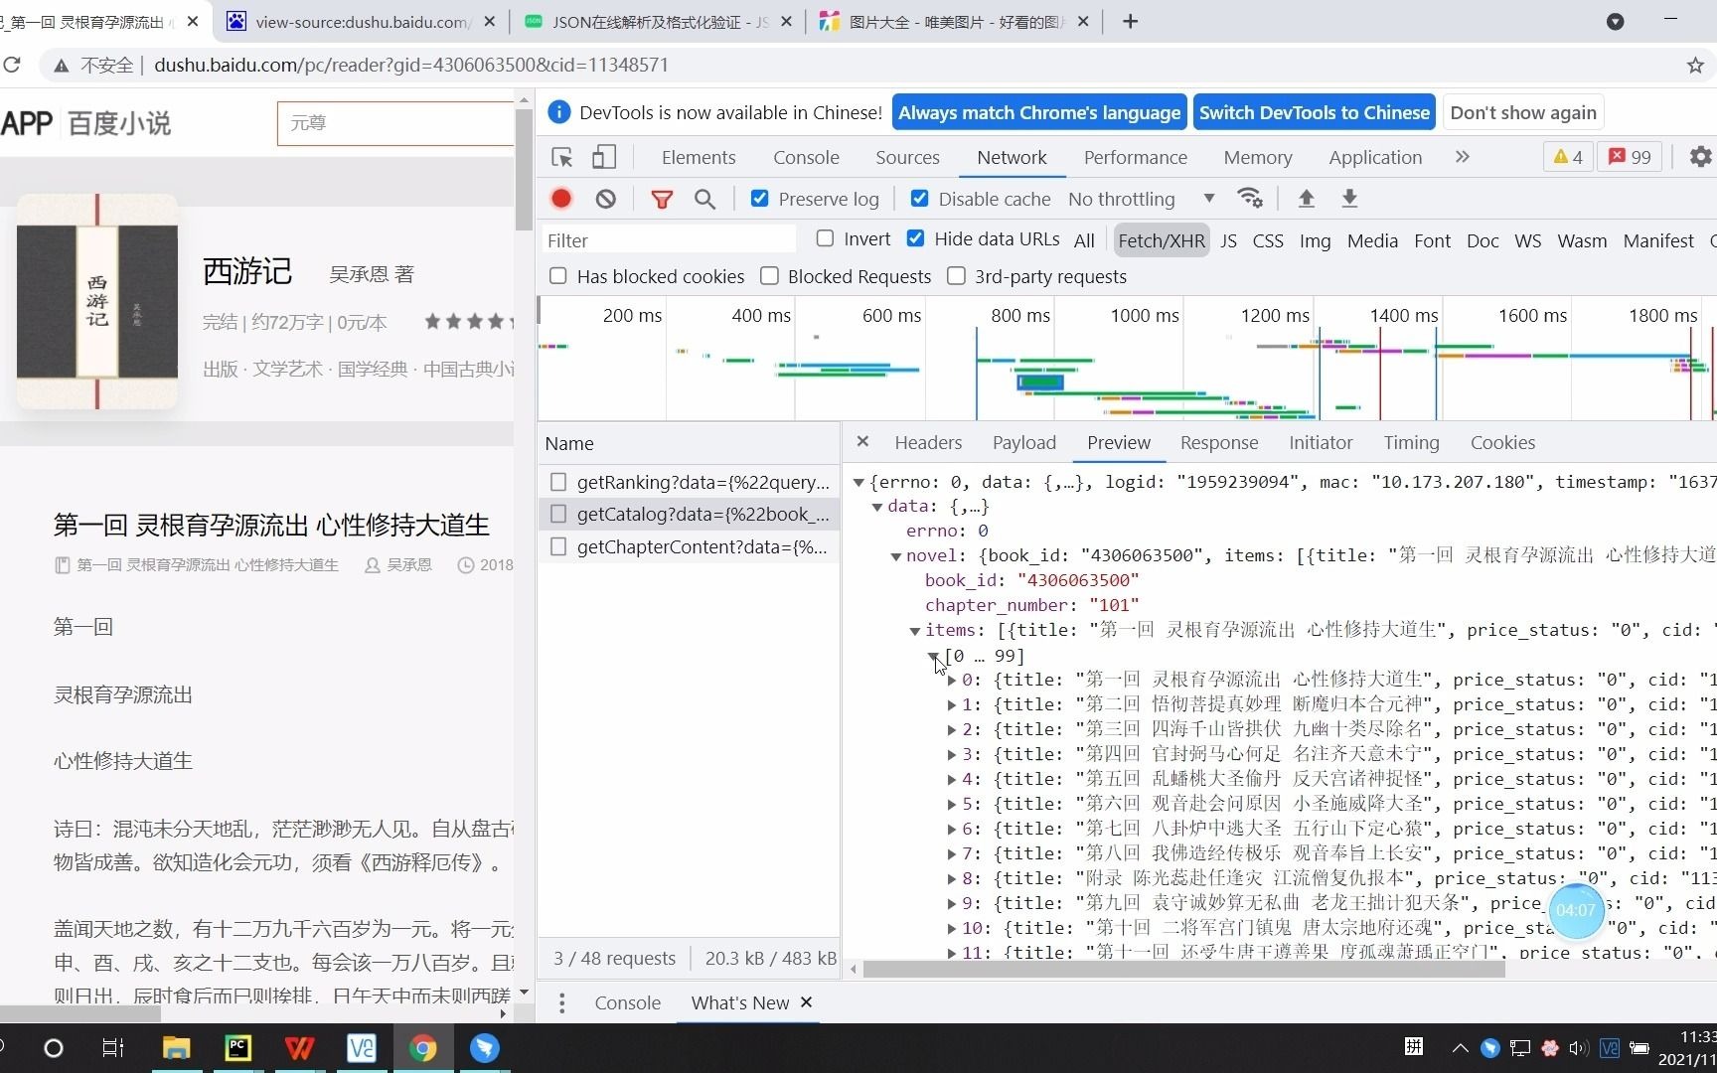
Task: Check Blocked Requests option
Action: [x=769, y=276]
